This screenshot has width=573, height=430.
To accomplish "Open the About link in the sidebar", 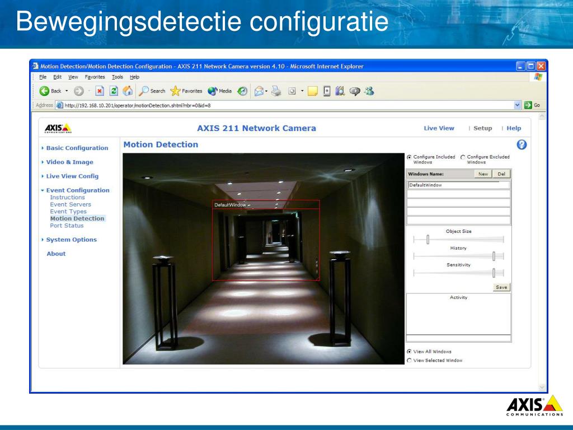I will coord(57,254).
